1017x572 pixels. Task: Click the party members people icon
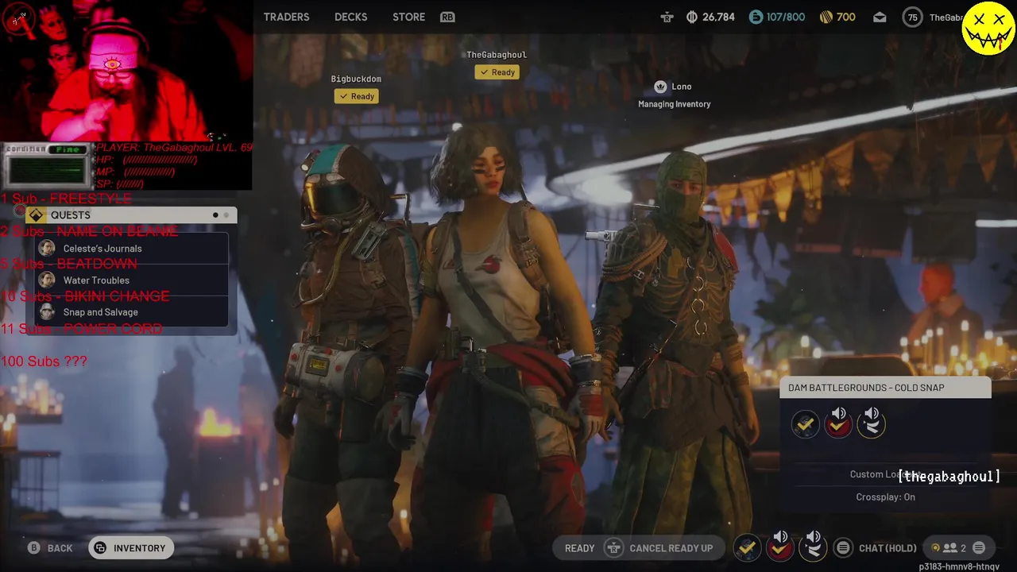coord(949,548)
